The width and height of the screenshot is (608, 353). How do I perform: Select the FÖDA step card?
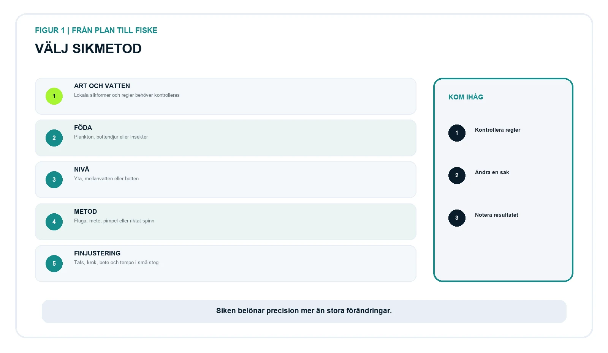pos(226,138)
